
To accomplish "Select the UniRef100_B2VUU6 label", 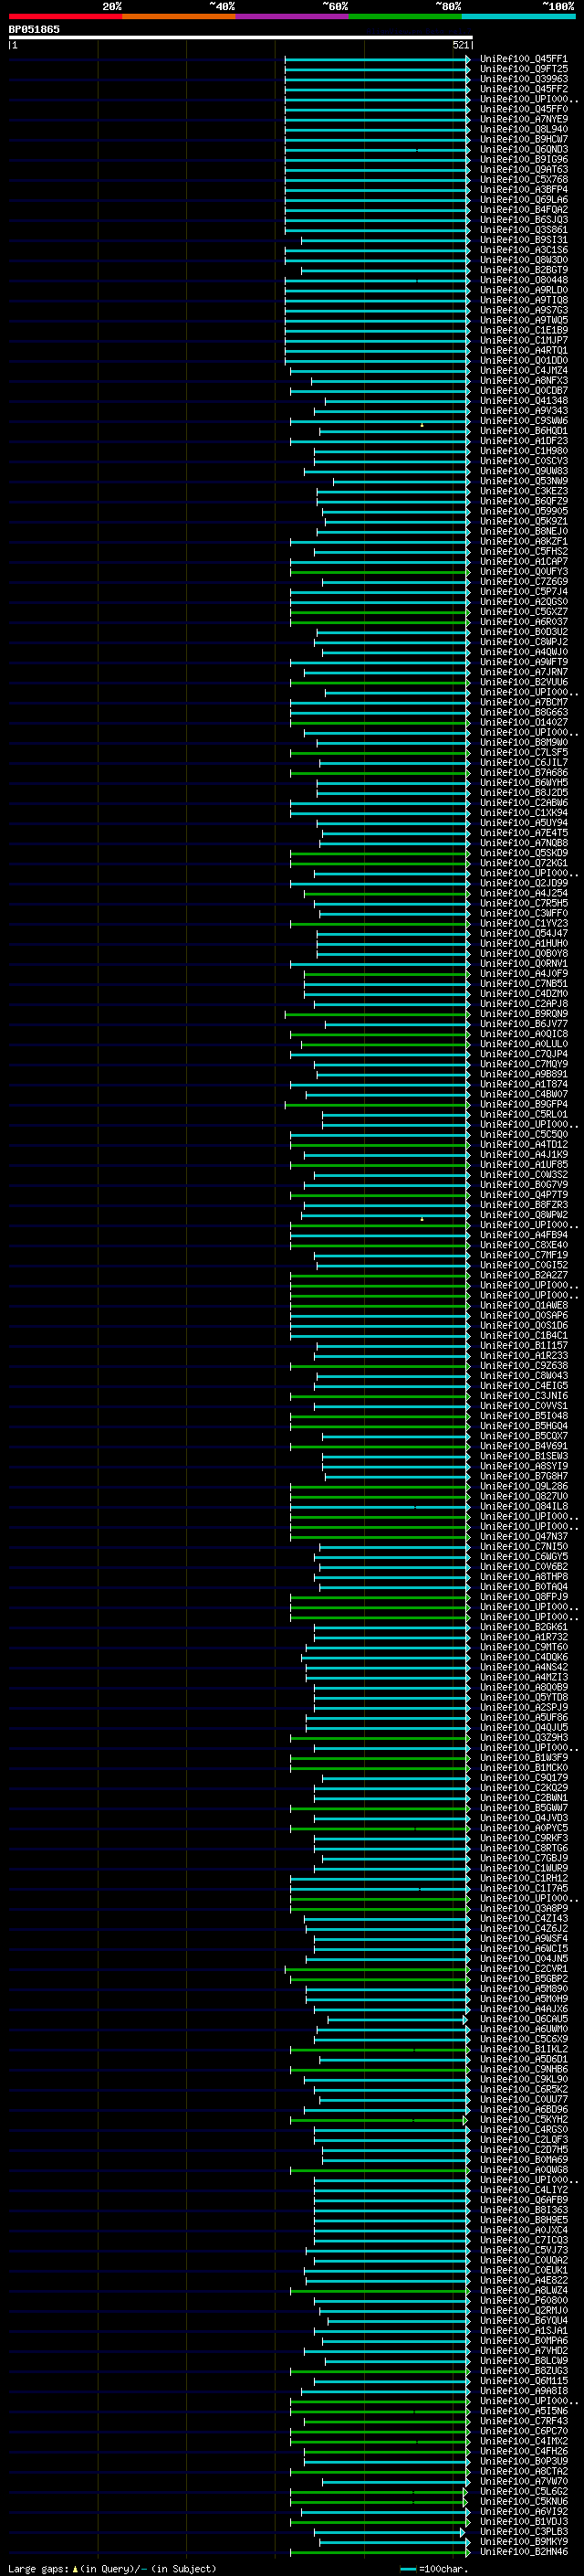I will click(x=523, y=682).
